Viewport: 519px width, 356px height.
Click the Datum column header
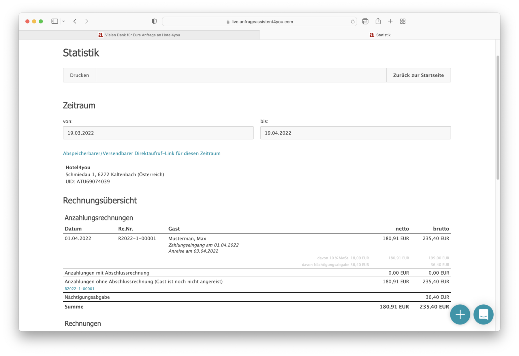(x=73, y=229)
